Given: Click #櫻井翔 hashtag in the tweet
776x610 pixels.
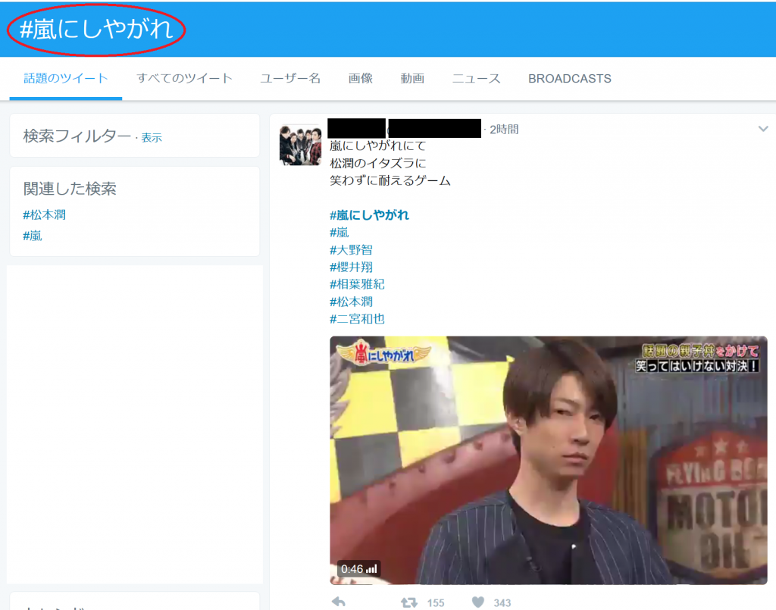Looking at the screenshot, I should click(351, 267).
